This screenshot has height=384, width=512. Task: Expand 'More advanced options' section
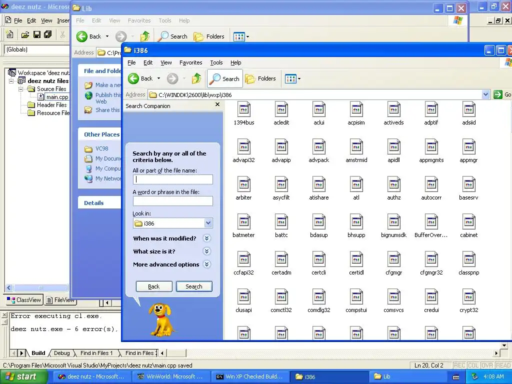(x=206, y=264)
